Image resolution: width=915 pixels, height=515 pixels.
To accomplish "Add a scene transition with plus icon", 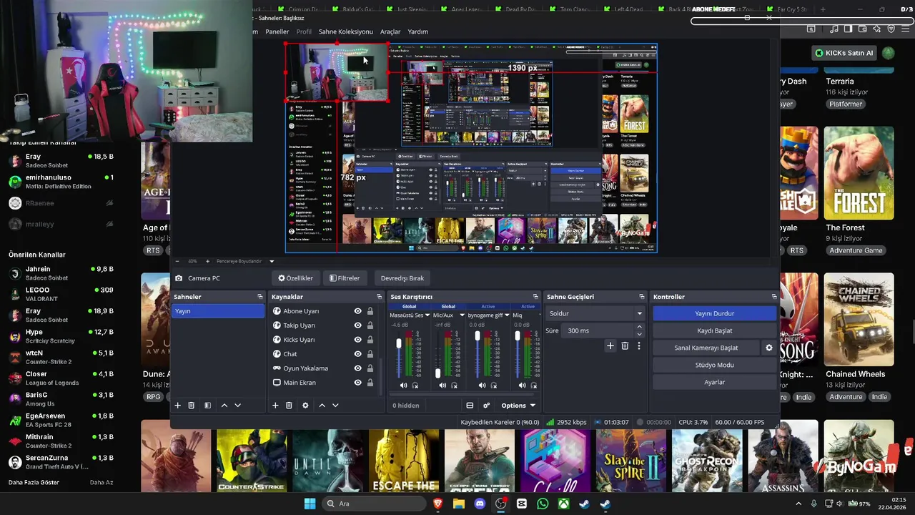I will pos(610,346).
